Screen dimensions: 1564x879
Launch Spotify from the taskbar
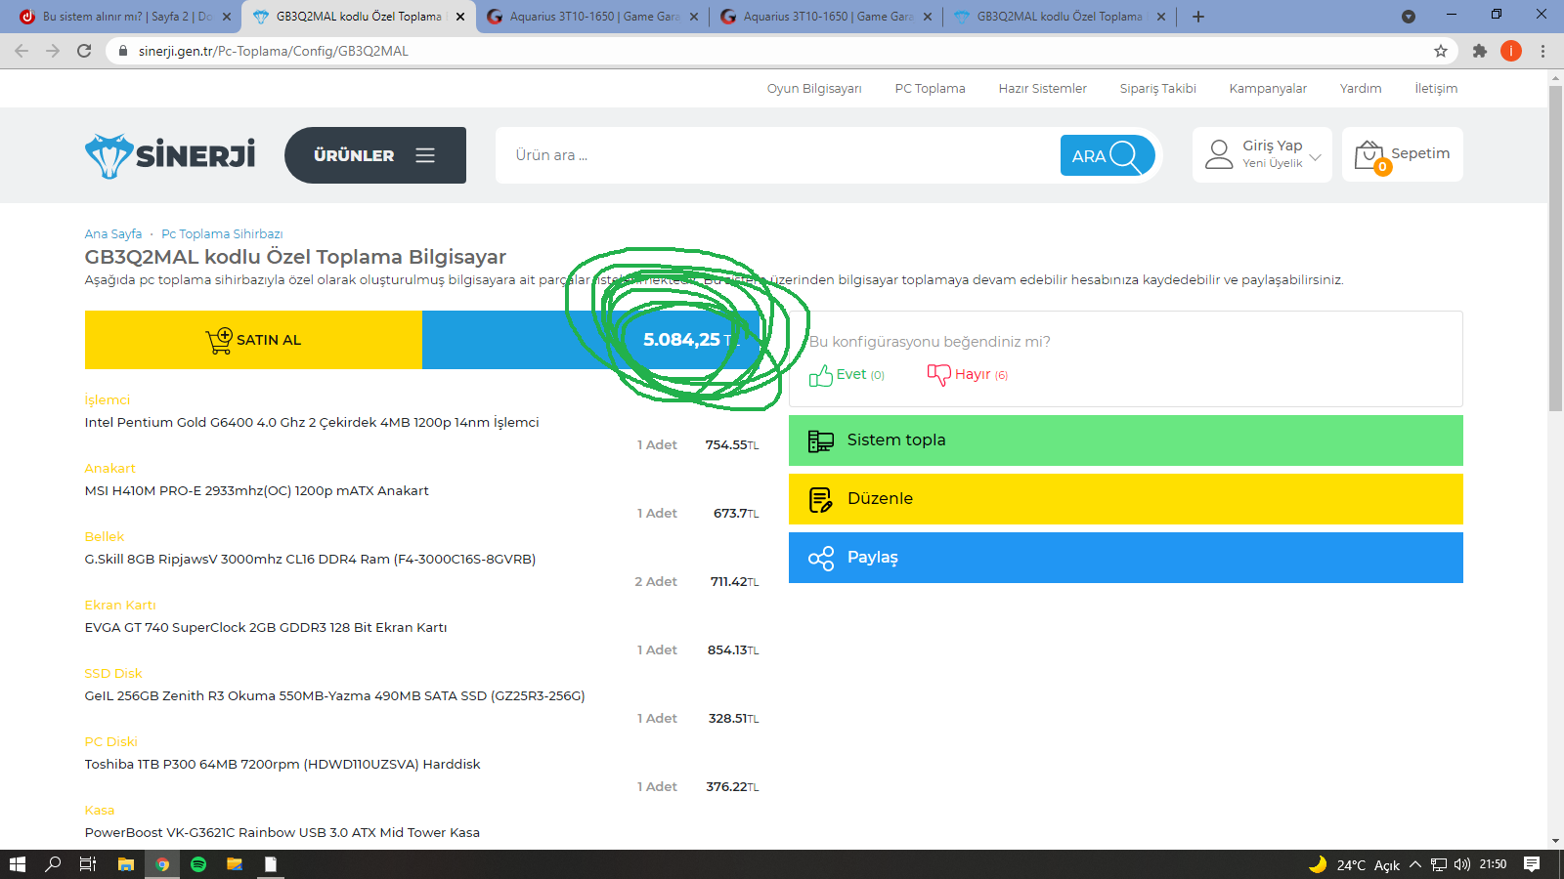[198, 864]
